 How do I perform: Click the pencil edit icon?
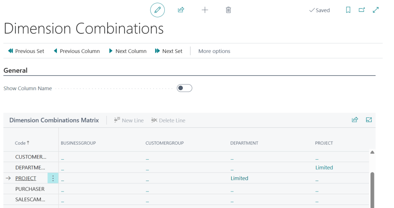click(157, 10)
